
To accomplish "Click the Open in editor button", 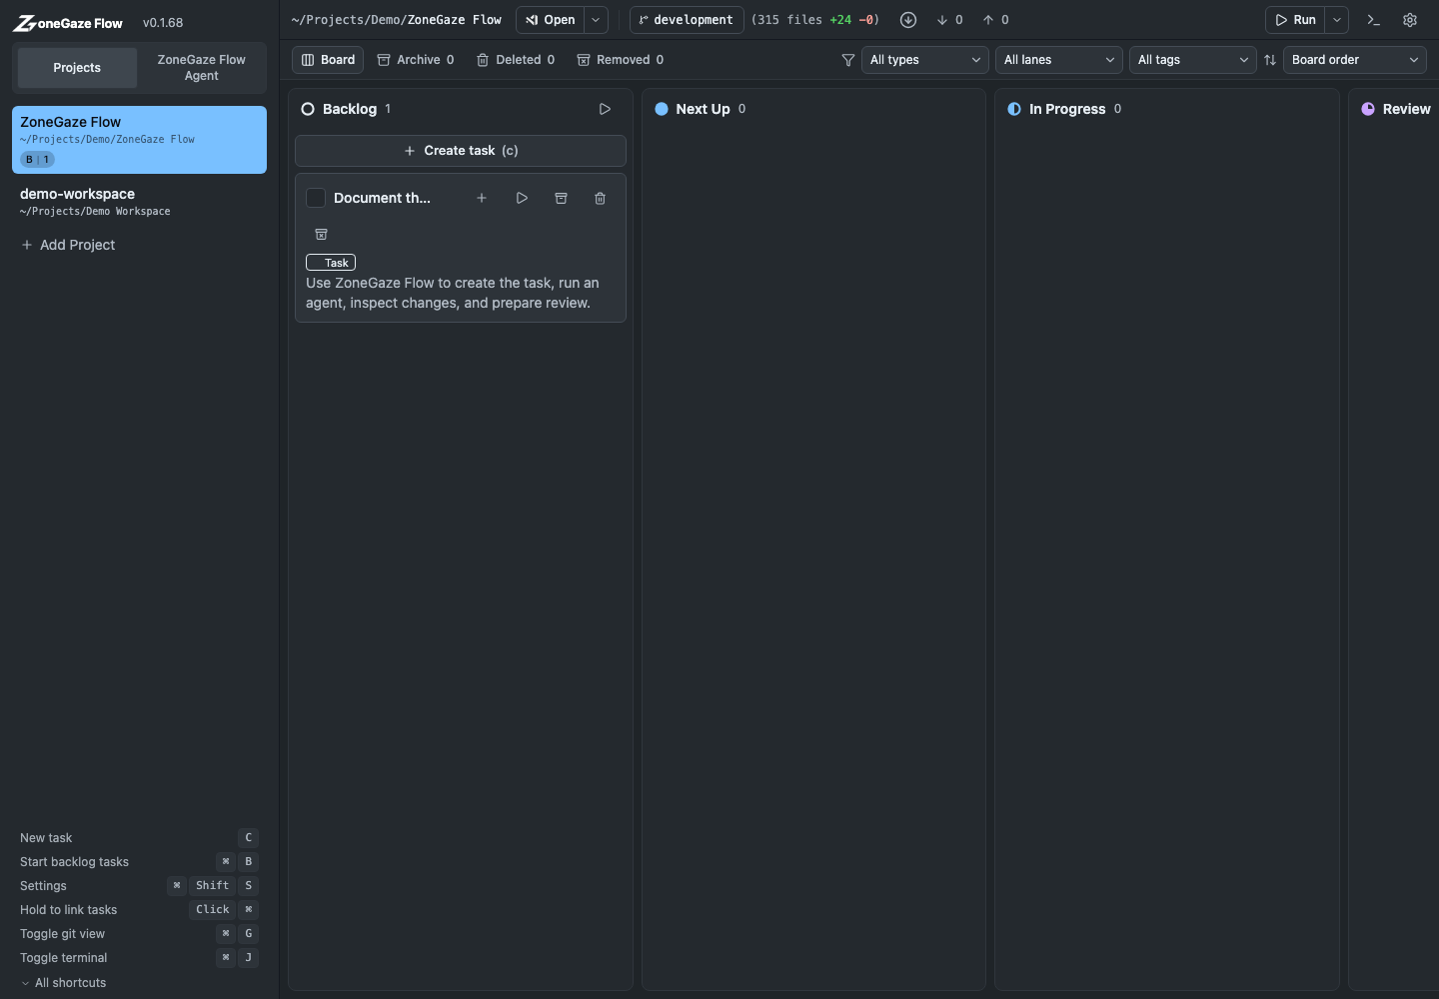I will point(551,20).
